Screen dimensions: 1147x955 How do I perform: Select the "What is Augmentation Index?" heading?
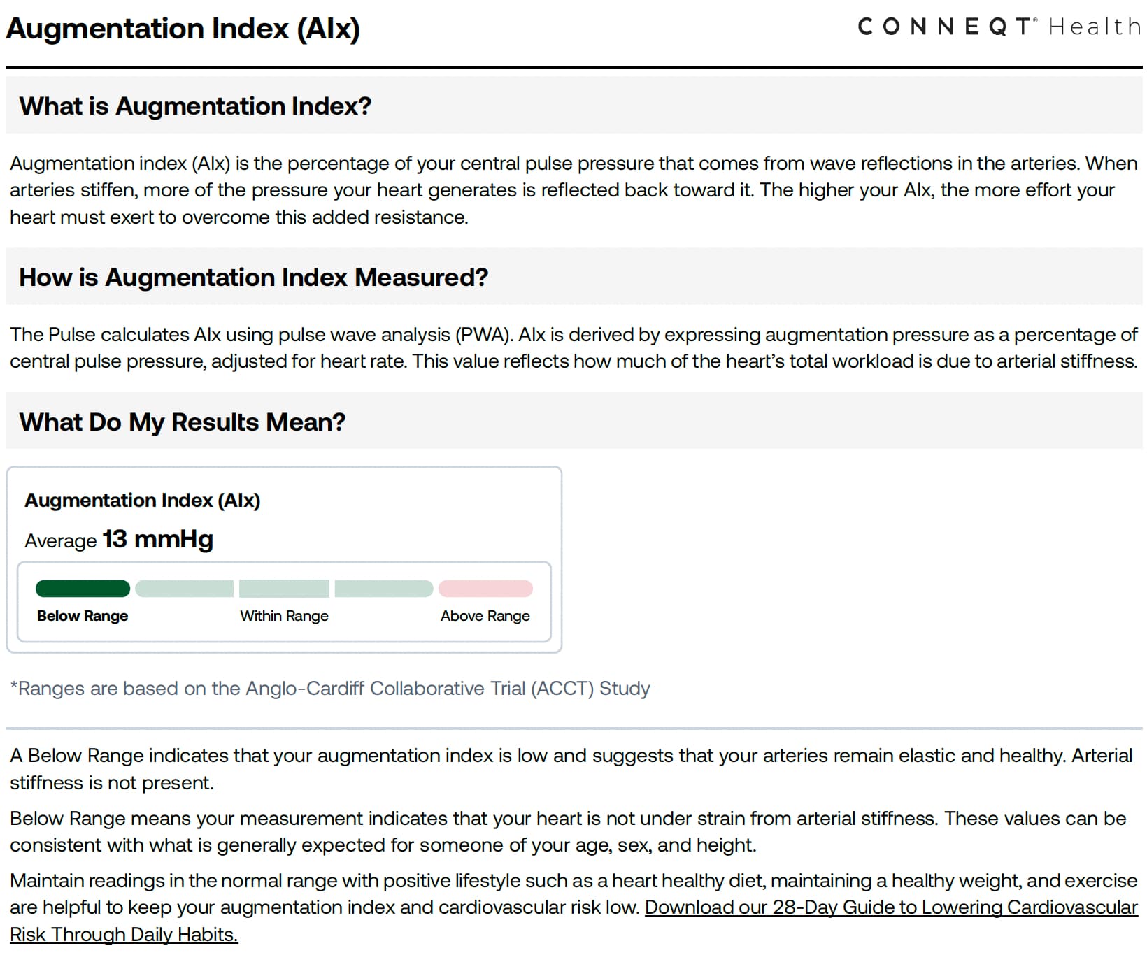[195, 106]
